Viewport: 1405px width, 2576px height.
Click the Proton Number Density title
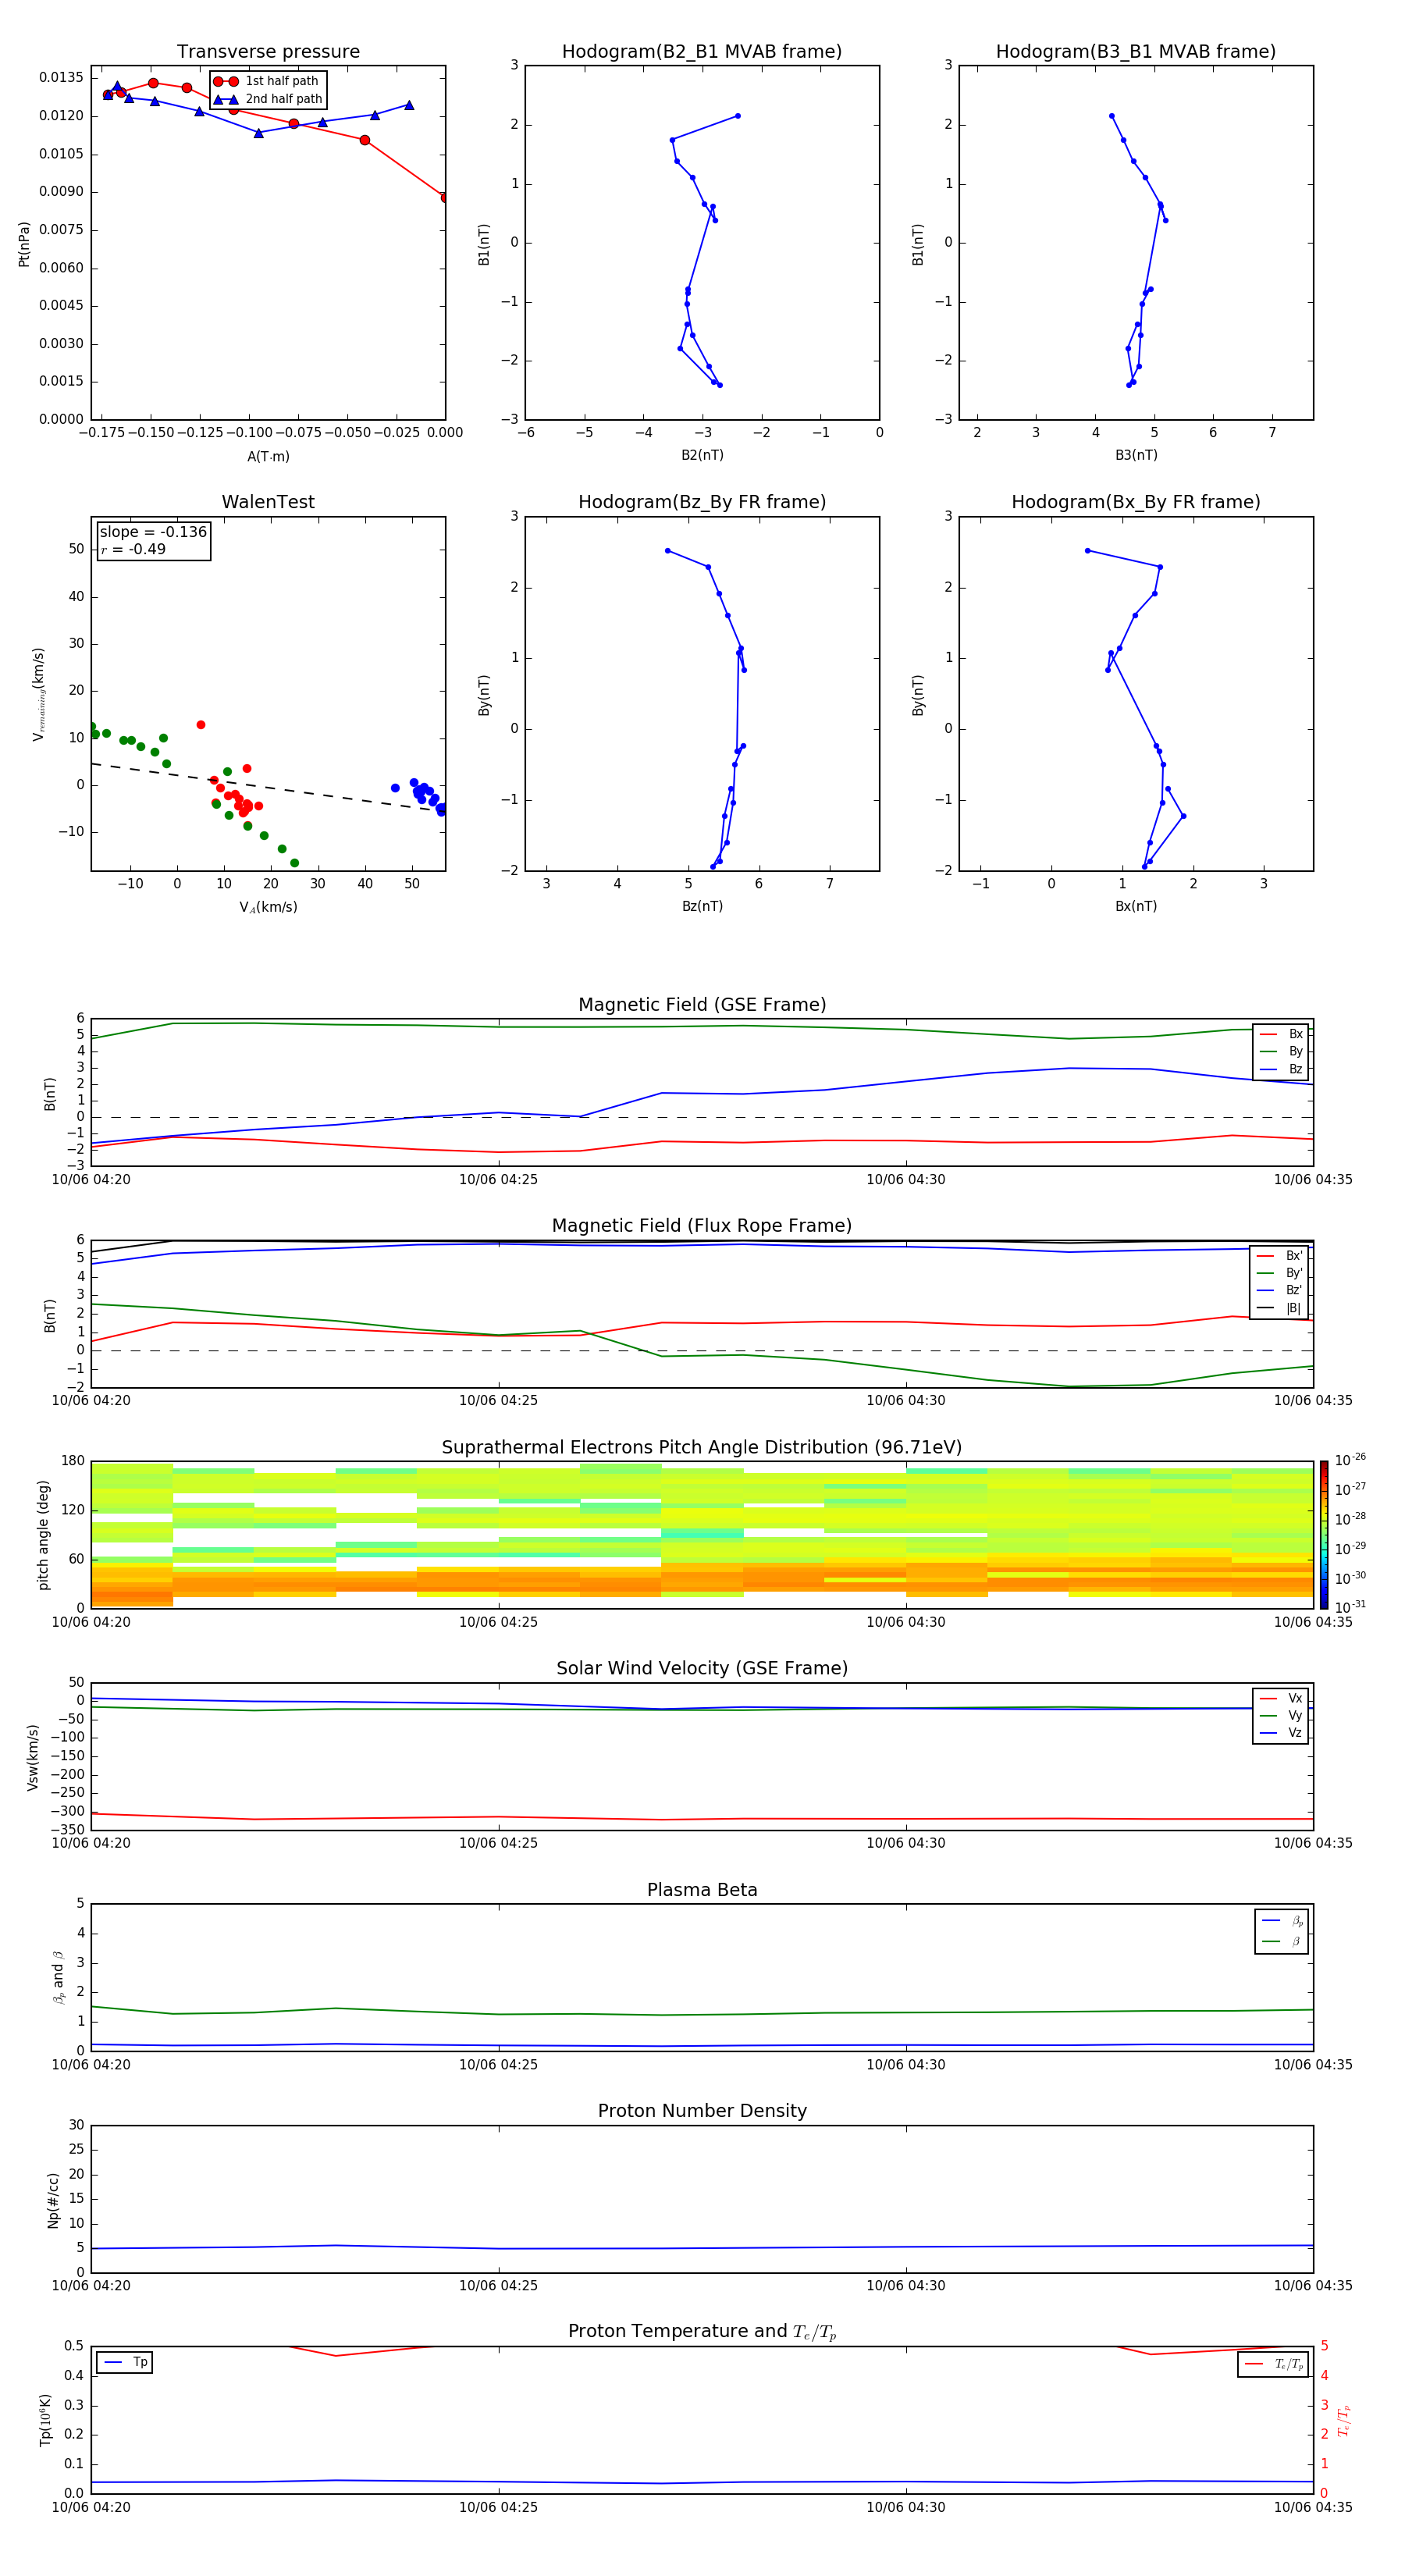702,2111
